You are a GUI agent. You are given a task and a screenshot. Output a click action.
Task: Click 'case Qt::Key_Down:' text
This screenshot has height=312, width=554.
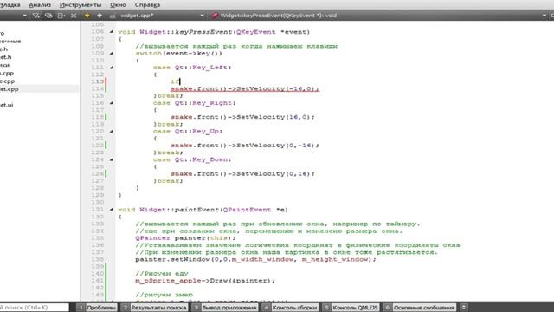(x=192, y=159)
